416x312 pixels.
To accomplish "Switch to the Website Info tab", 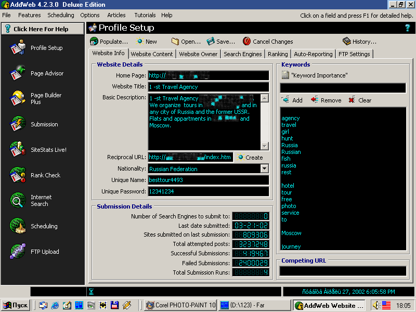I will click(x=108, y=53).
